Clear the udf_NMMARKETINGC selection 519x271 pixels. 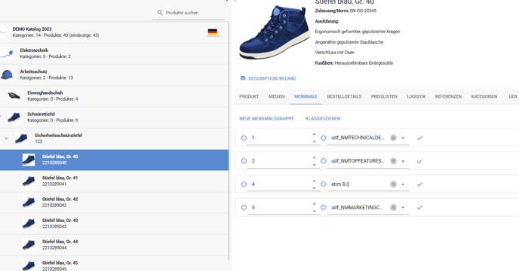pyautogui.click(x=393, y=208)
